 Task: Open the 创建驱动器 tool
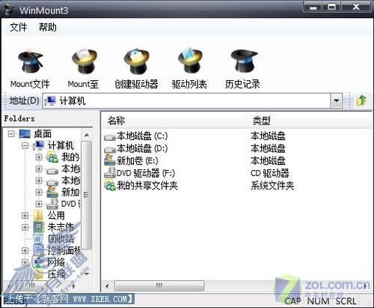(x=137, y=61)
